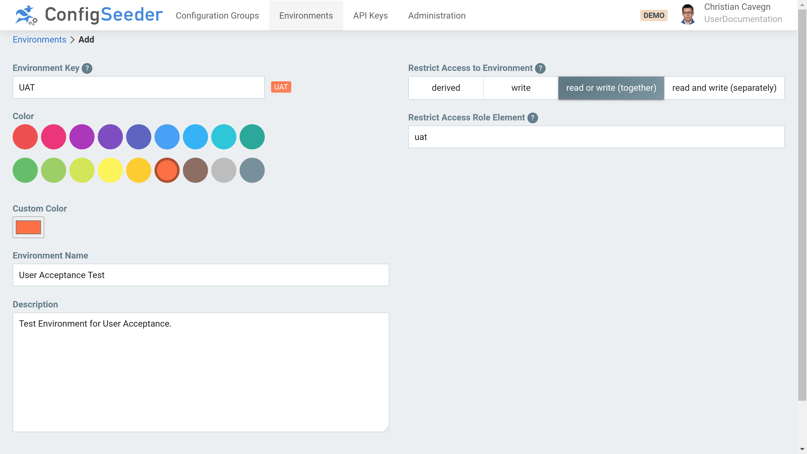Select the derived access option
807x454 pixels.
tap(446, 88)
